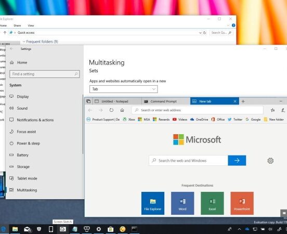Screen dimensions: 287x234
Task: Open the OneDrive favorite
Action: click(199, 120)
